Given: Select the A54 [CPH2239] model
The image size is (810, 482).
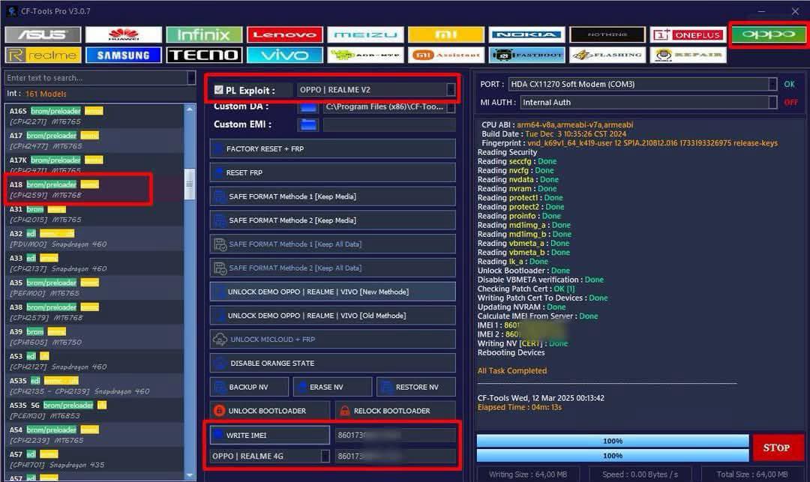Looking at the screenshot, I should pyautogui.click(x=94, y=435).
